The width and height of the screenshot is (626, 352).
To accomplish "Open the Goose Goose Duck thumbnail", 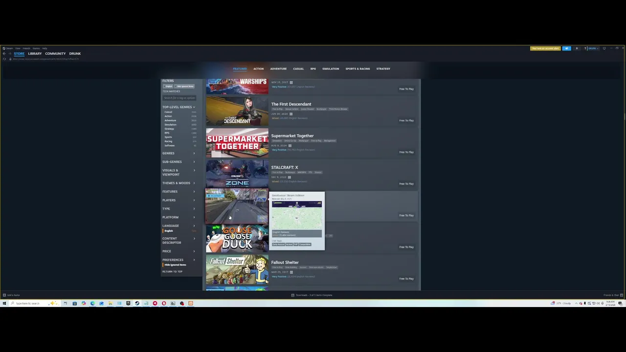I will pyautogui.click(x=237, y=238).
